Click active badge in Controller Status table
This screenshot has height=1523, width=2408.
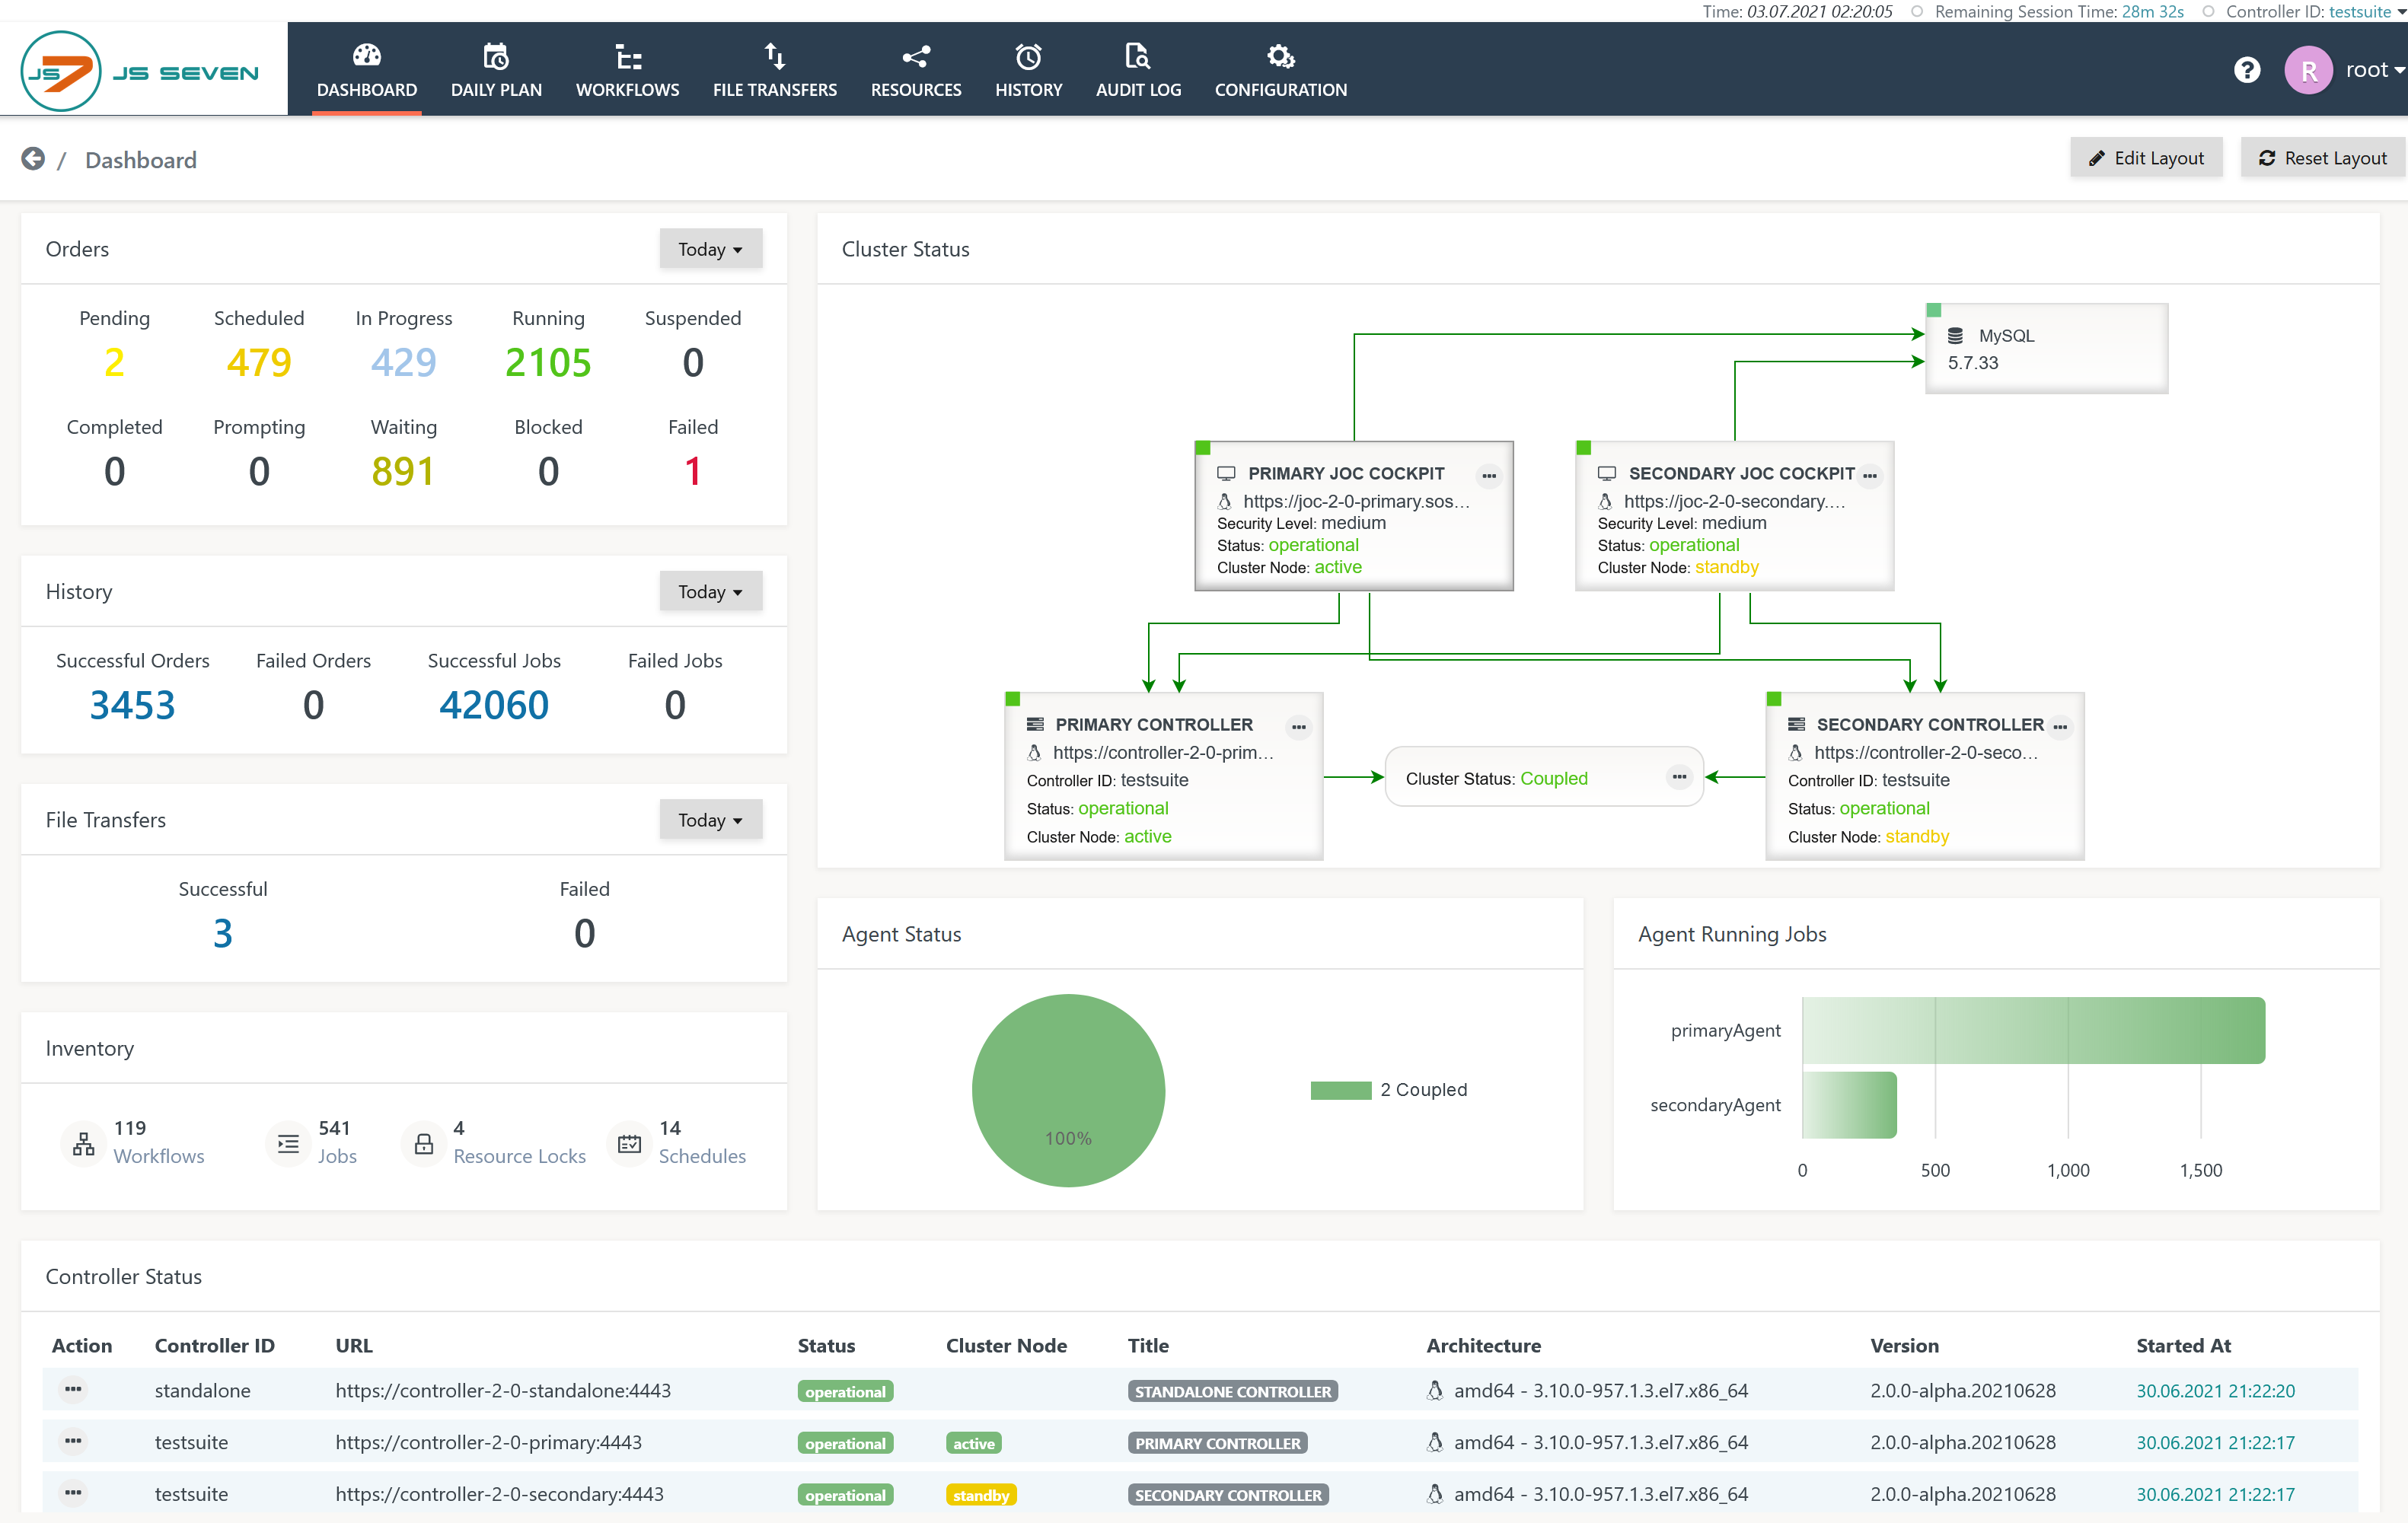[973, 1443]
